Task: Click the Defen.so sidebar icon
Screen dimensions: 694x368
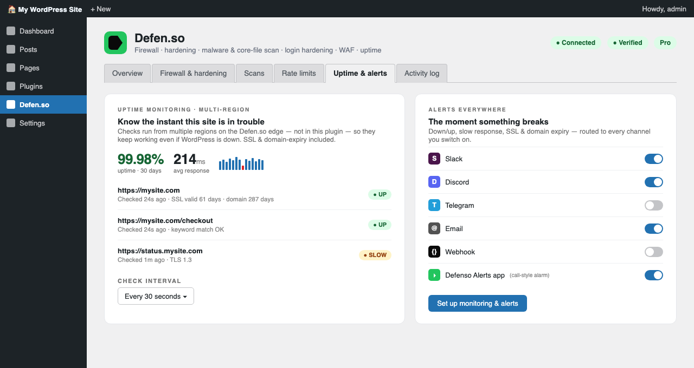Action: click(x=11, y=104)
